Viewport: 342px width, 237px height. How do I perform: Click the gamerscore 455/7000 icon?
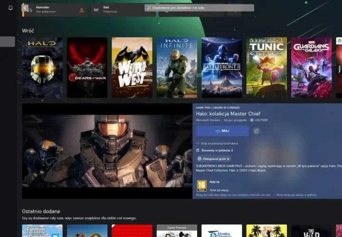(x=252, y=120)
